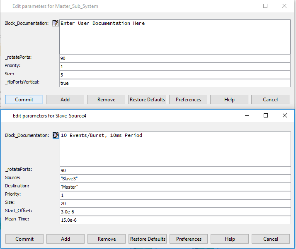Click the _flipPortsVertical field showing true

pos(175,83)
